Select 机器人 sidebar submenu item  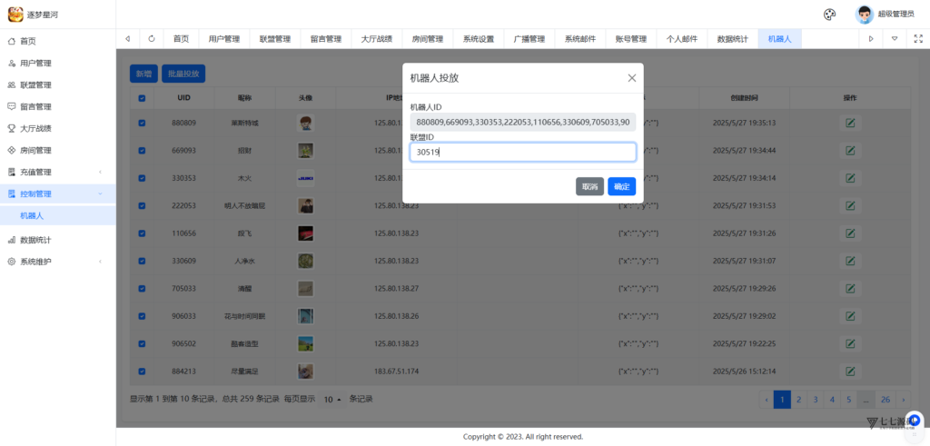coord(57,216)
